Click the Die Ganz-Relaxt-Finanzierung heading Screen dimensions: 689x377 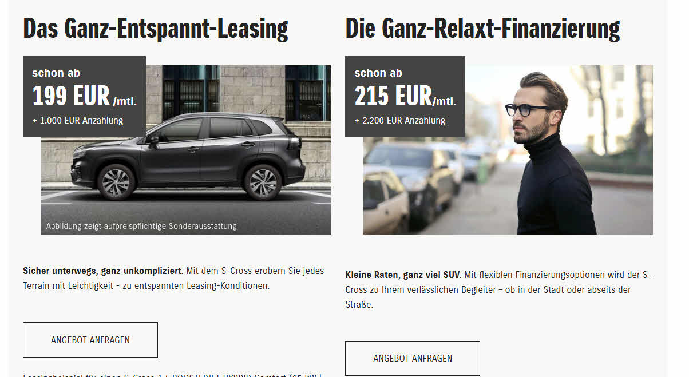coord(482,28)
